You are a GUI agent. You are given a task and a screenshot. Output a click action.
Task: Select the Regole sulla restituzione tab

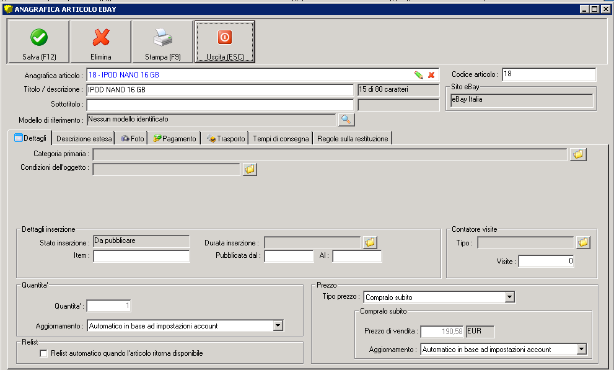(x=353, y=139)
